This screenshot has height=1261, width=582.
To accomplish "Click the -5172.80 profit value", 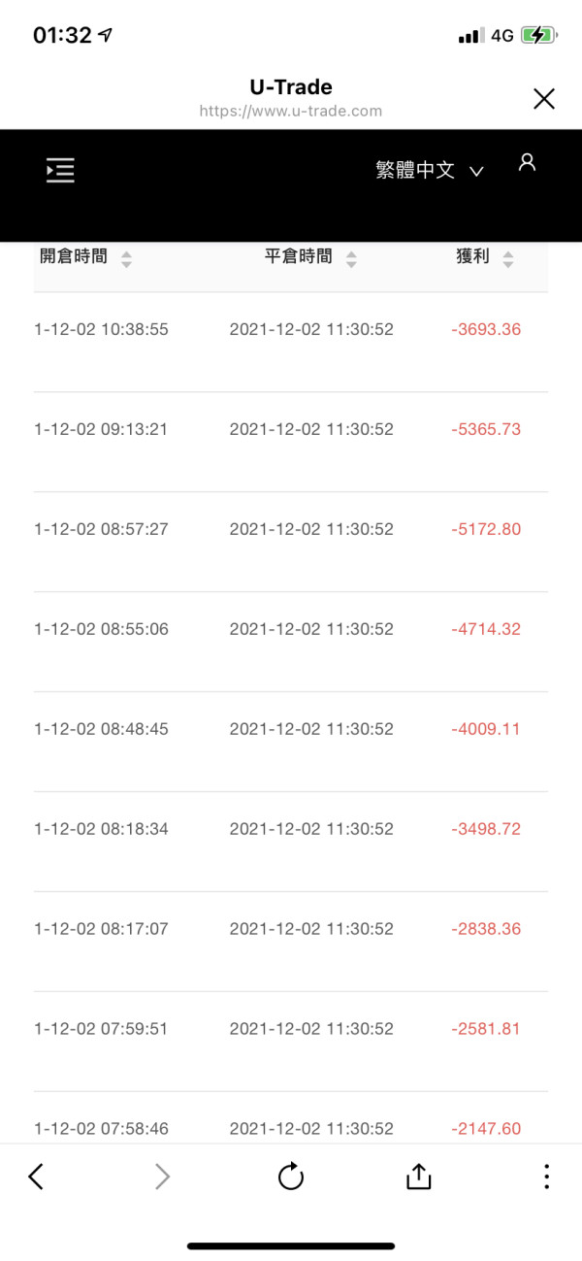I will [x=486, y=529].
